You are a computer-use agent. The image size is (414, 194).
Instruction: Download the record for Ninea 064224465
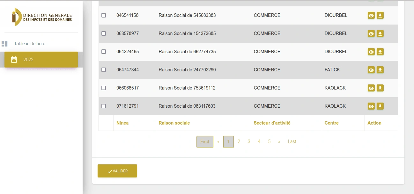pos(380,52)
